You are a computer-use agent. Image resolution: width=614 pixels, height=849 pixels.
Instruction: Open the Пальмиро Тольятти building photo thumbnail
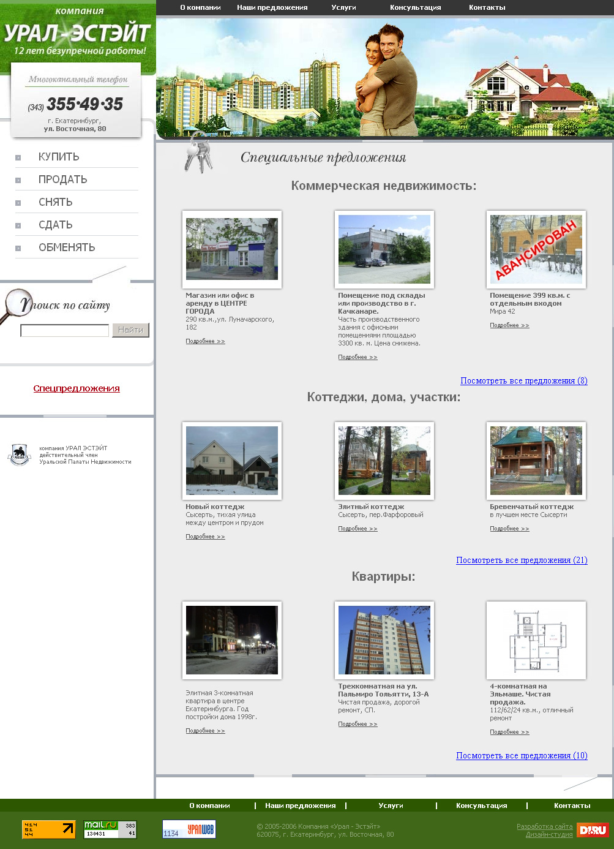click(384, 640)
